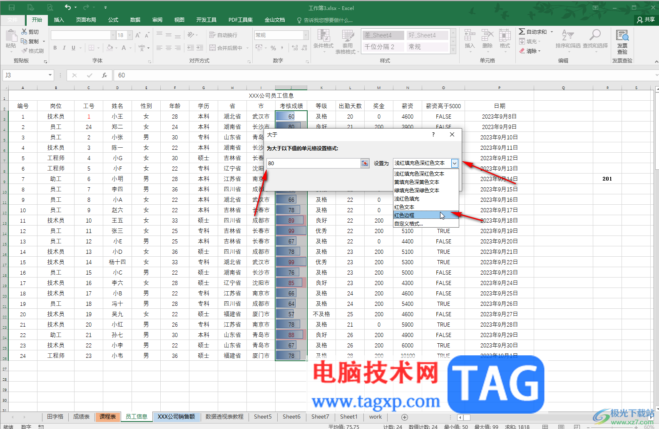The height and width of the screenshot is (429, 659).
Task: Click the insert function fx icon
Action: click(x=104, y=75)
